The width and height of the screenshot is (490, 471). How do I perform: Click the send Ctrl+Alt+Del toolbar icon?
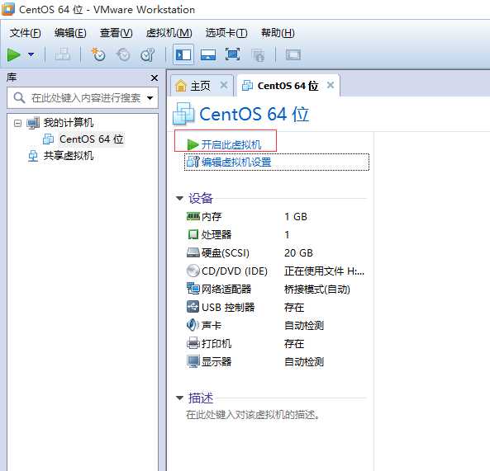pos(63,55)
